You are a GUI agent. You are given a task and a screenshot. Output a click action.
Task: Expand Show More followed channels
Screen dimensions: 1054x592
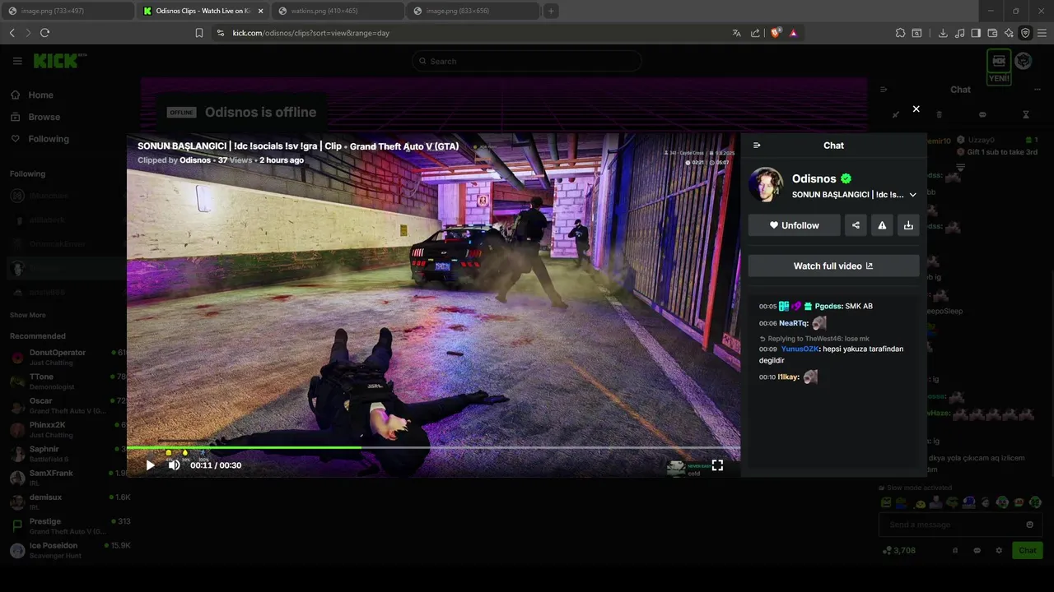click(28, 315)
